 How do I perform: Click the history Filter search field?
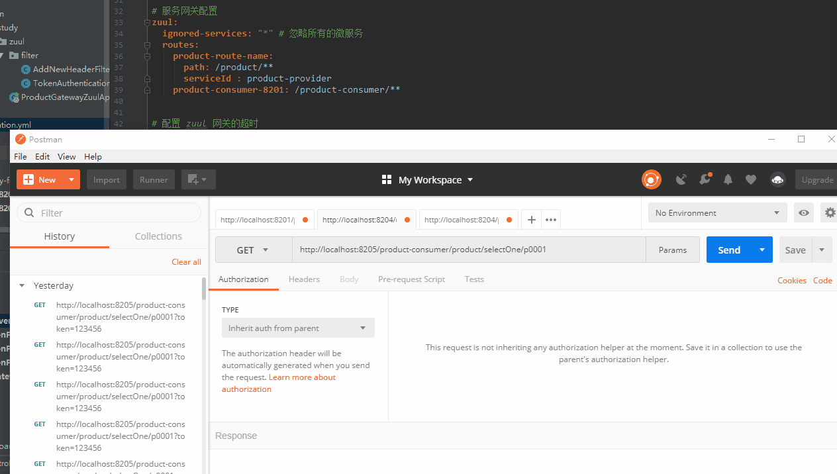pyautogui.click(x=109, y=213)
